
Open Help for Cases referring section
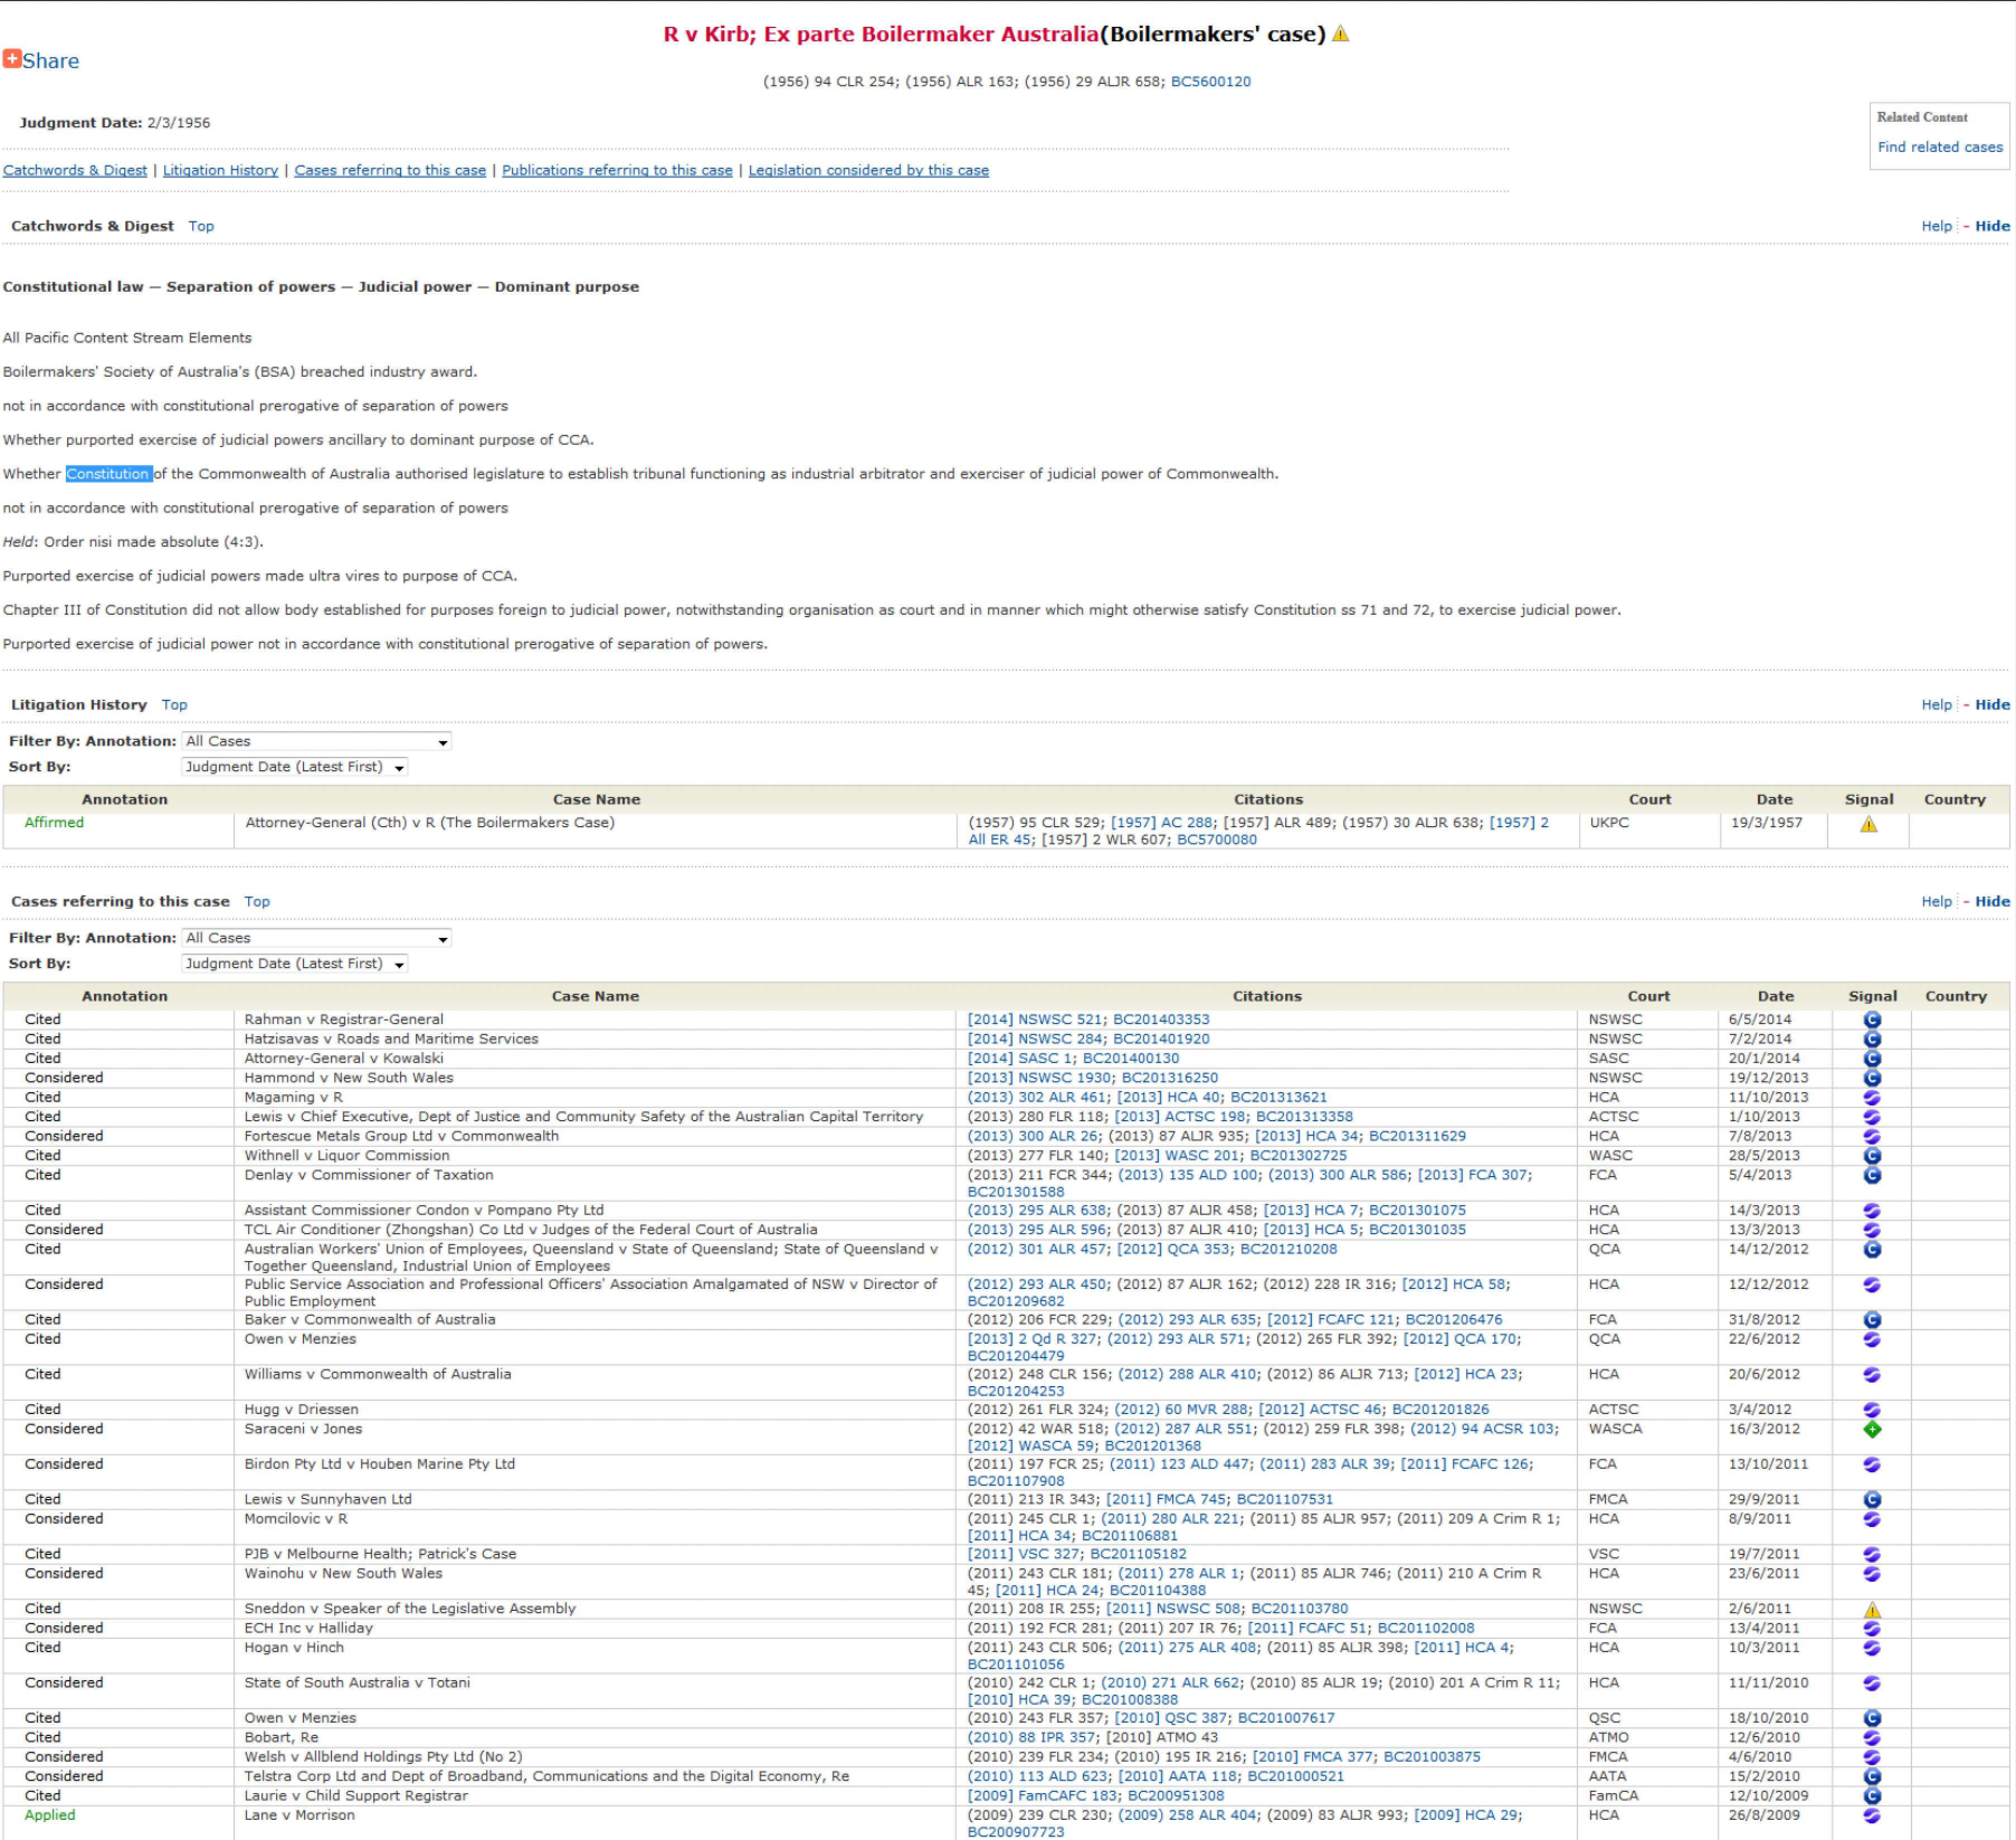coord(1936,902)
